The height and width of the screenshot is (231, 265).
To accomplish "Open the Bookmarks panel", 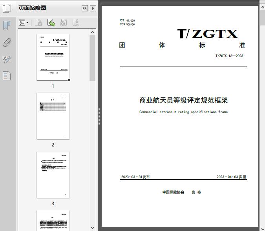I will tap(7, 25).
